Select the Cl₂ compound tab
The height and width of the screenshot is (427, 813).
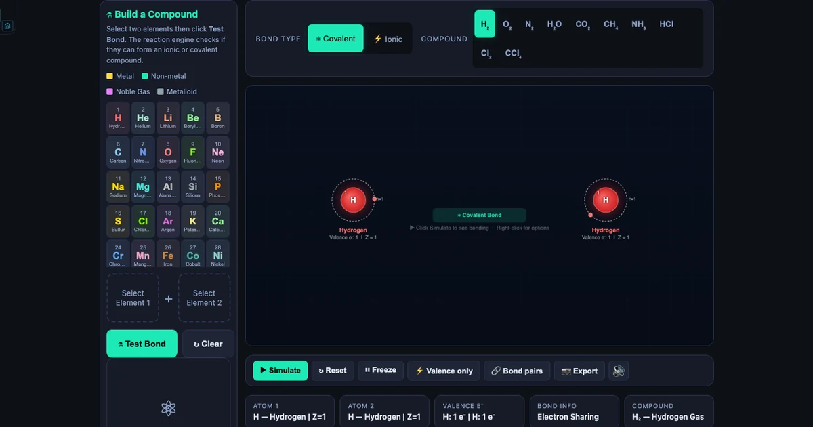(486, 53)
